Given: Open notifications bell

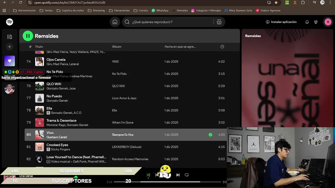Looking at the screenshot, I should coord(307,22).
